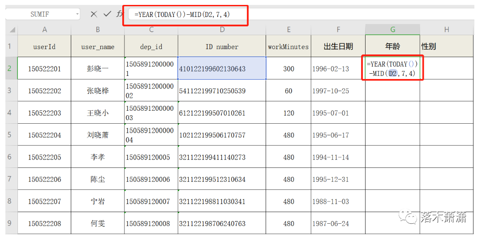The image size is (482, 238).
Task: Select row 1 header
Action: click(x=12, y=46)
